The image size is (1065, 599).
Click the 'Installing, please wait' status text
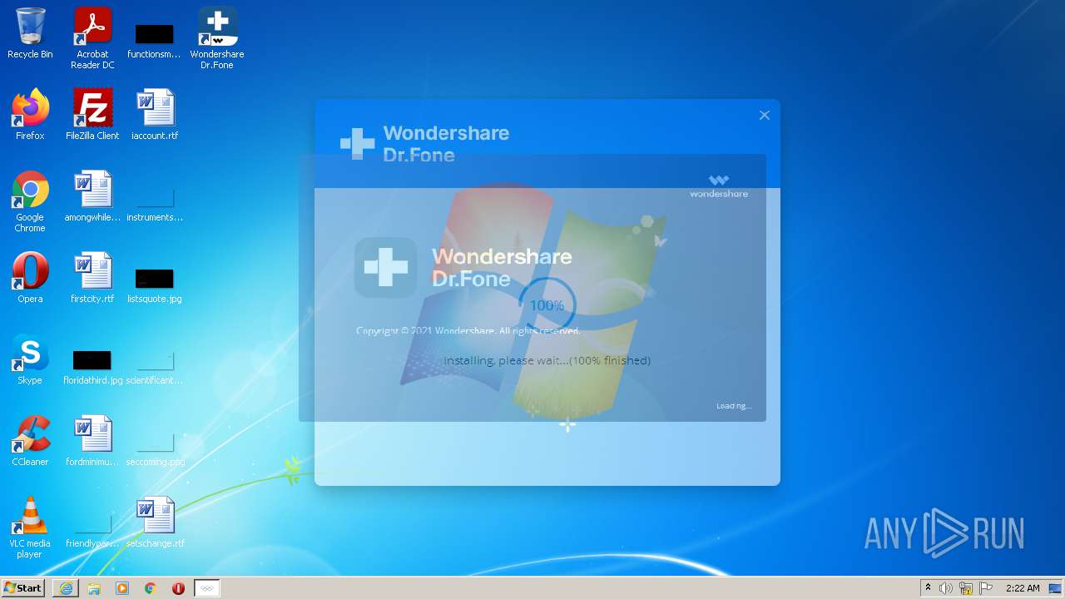(547, 360)
